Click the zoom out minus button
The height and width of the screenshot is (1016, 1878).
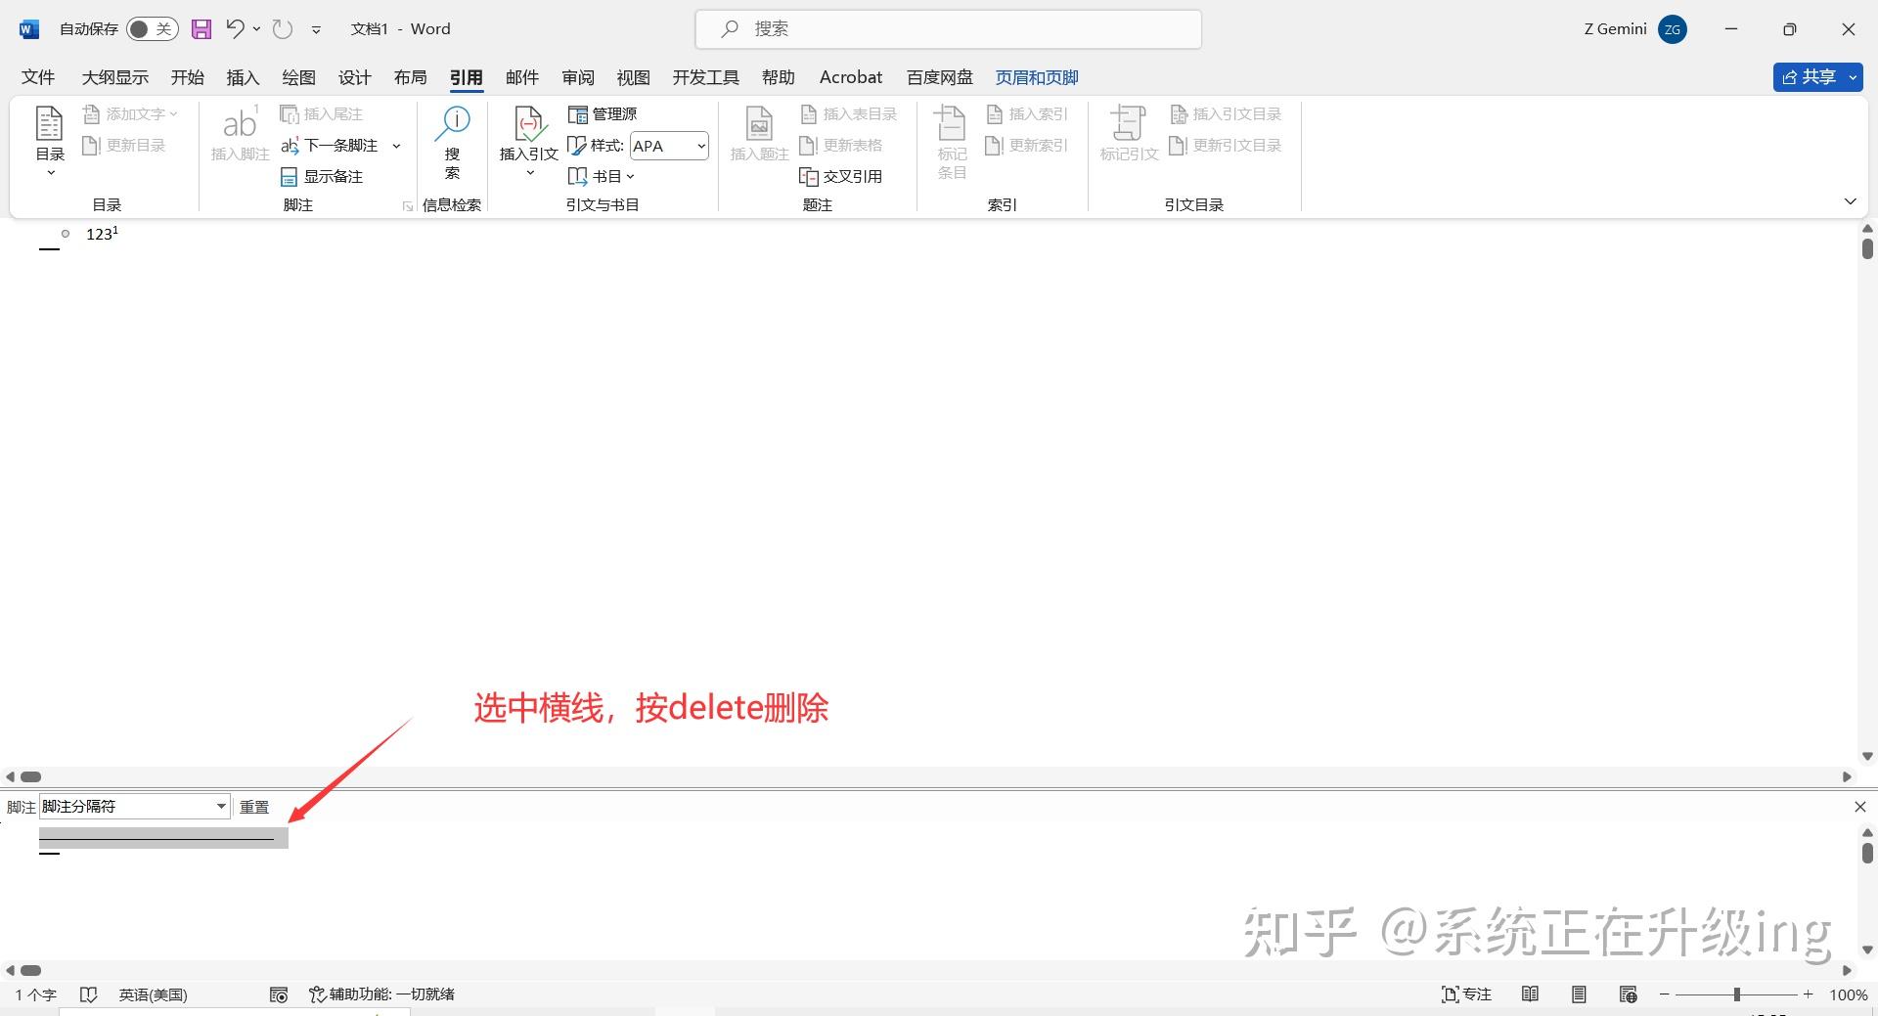pyautogui.click(x=1665, y=994)
